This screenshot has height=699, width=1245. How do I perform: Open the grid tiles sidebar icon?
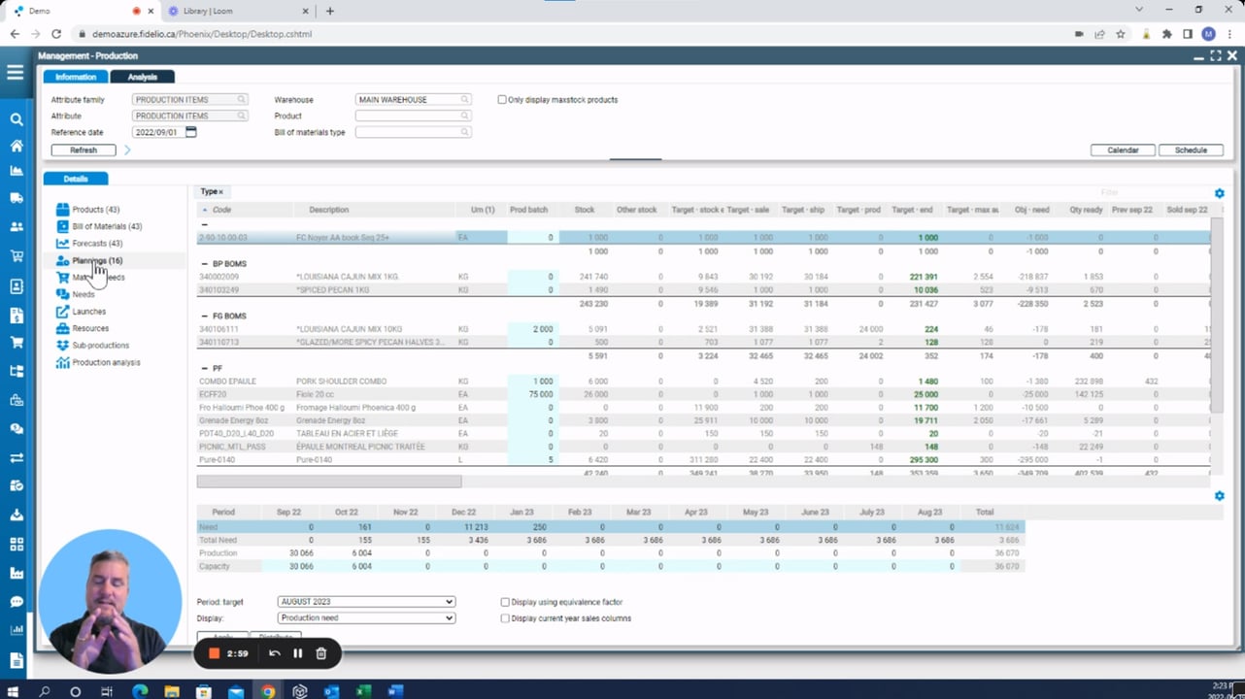tap(16, 544)
